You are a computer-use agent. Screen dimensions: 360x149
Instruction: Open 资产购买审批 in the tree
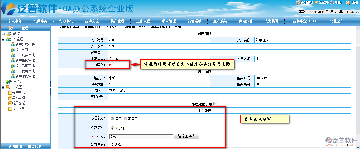click(x=25, y=55)
